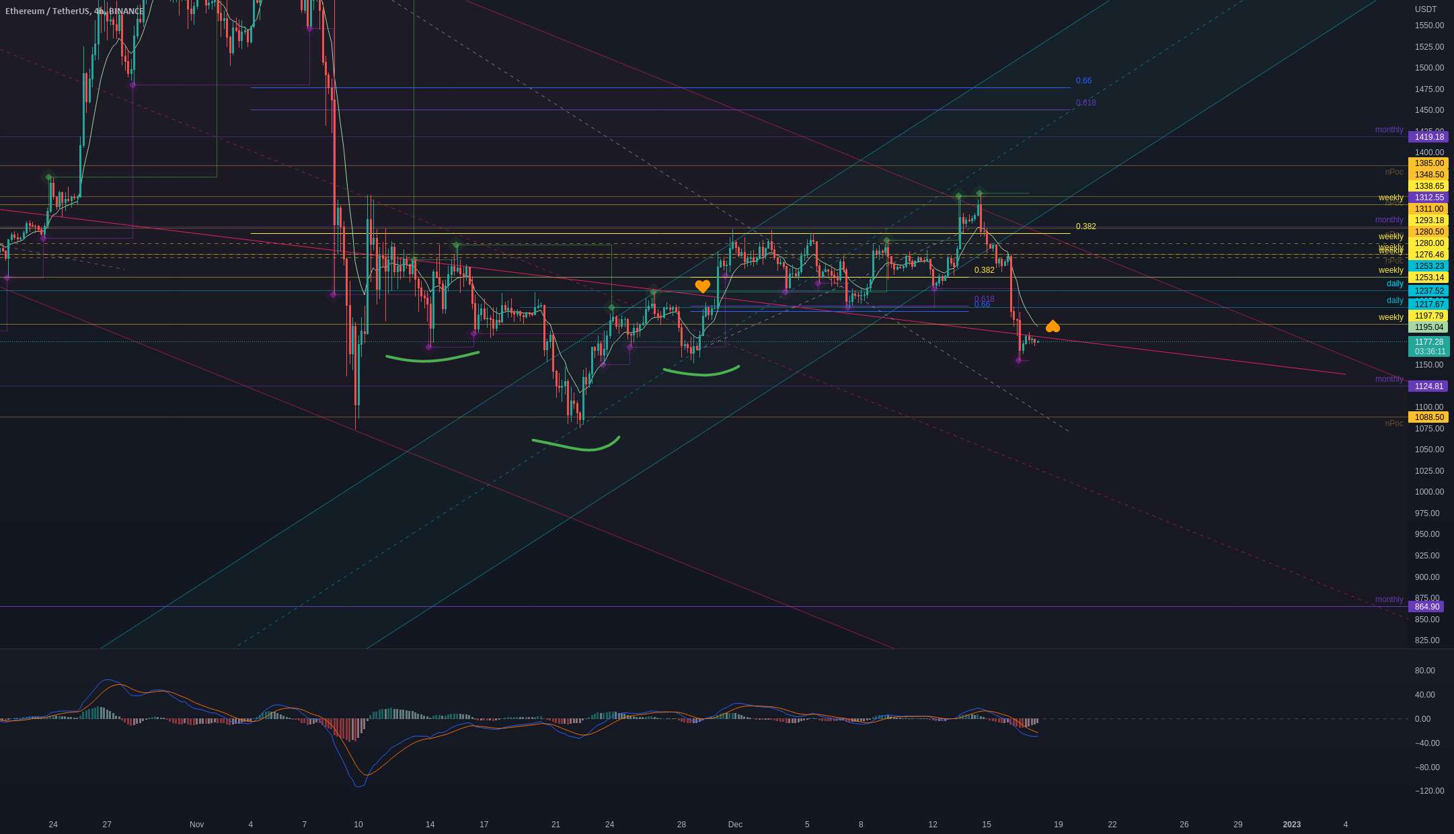Click the nPoc label beside 1088.50
This screenshot has width=1454, height=834.
tap(1394, 423)
